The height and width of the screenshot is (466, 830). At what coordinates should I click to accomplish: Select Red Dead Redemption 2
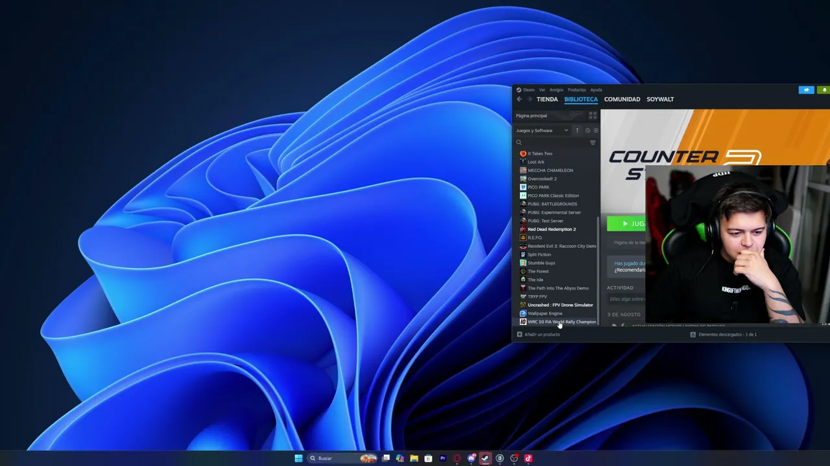click(x=552, y=229)
